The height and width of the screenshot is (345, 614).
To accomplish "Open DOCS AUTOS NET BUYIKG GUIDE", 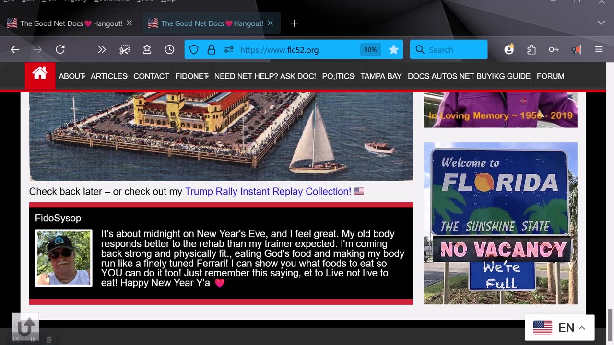I will (x=469, y=76).
